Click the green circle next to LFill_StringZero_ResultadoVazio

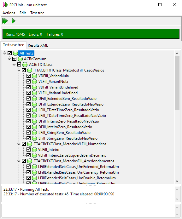34,133
